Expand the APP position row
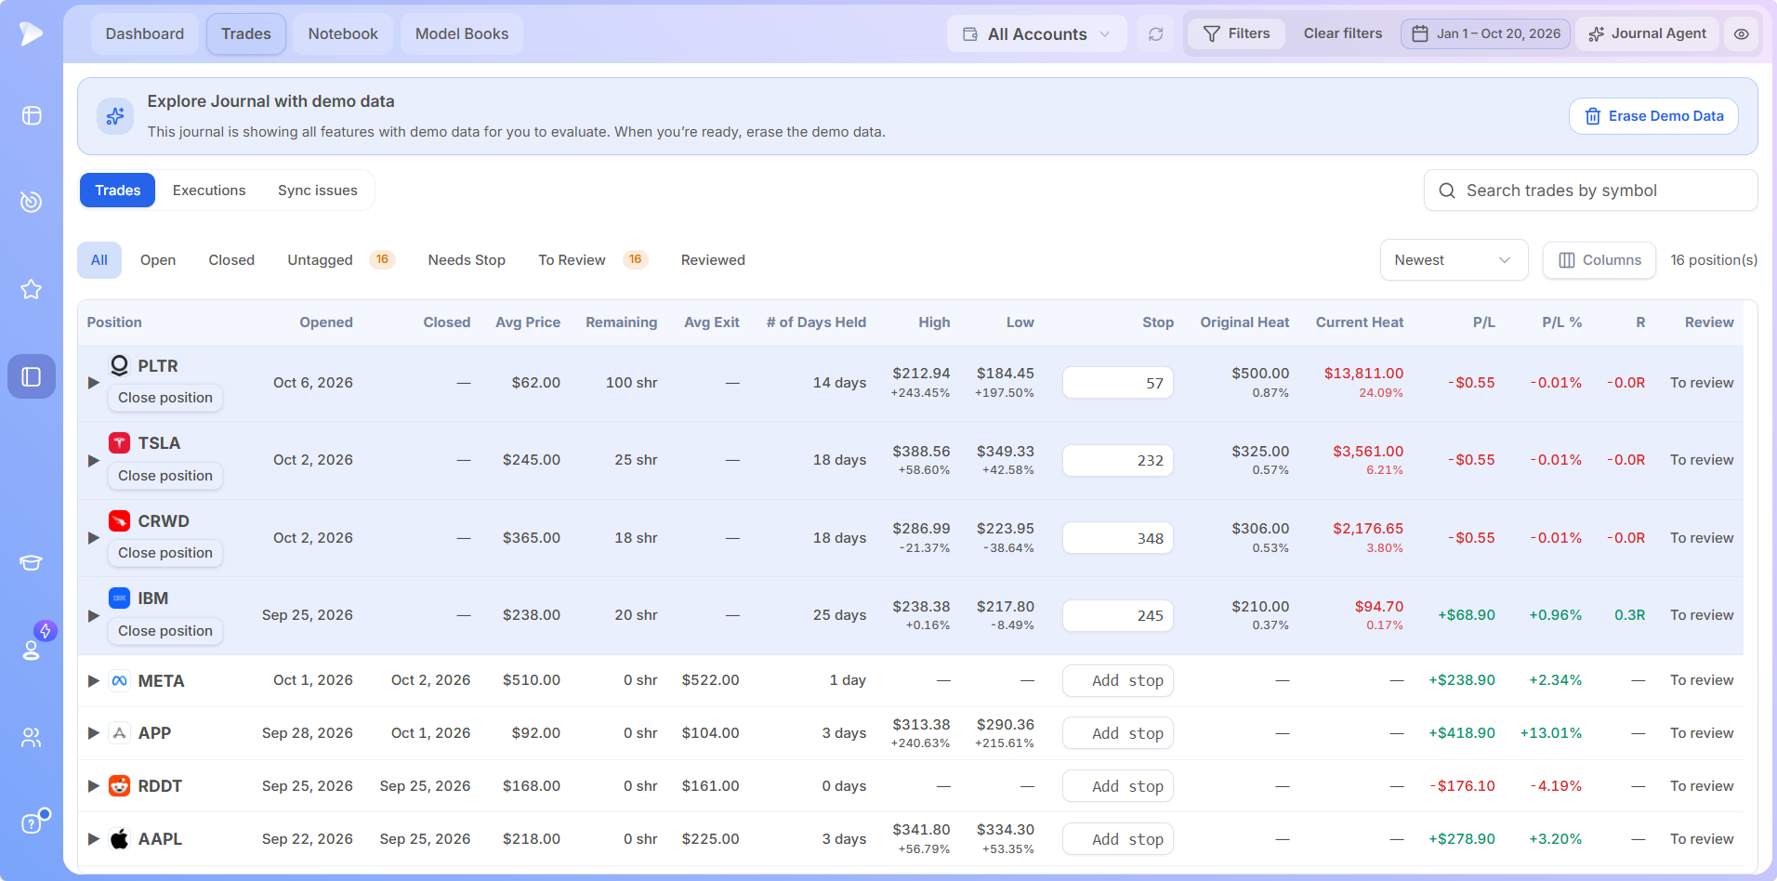The height and width of the screenshot is (881, 1777). pos(93,733)
